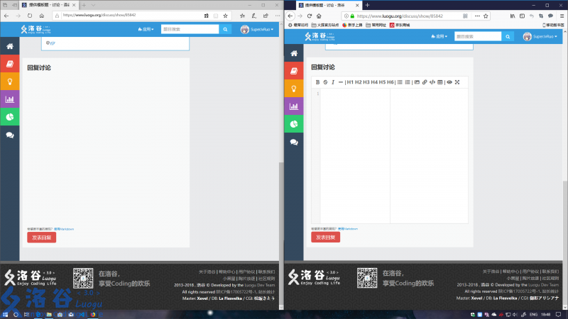568x319 pixels.
Task: Click the orange lightbulb sidebar icon in Firefox
Action: point(294,88)
